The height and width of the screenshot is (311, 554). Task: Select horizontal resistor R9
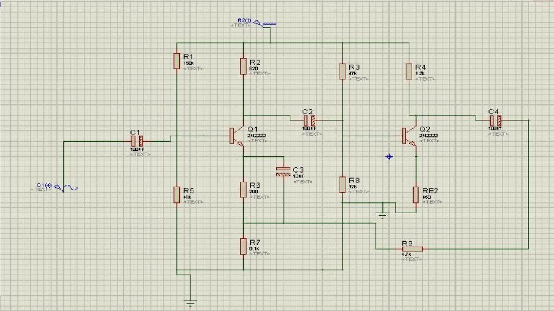pos(412,249)
